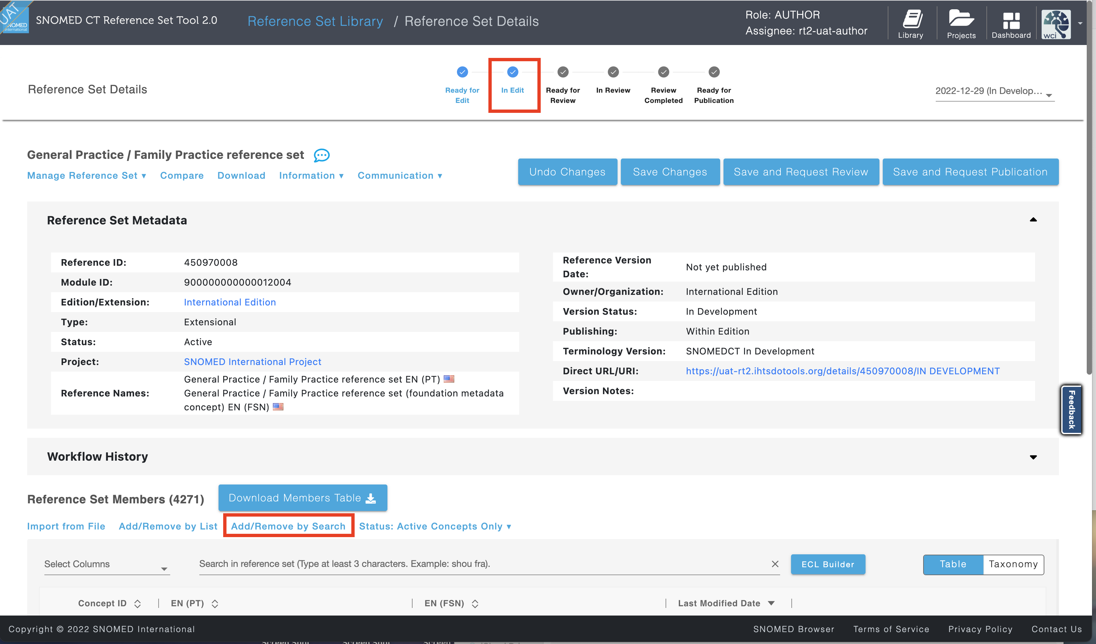Click the US flag next to EN (PT)
The height and width of the screenshot is (644, 1096).
449,379
